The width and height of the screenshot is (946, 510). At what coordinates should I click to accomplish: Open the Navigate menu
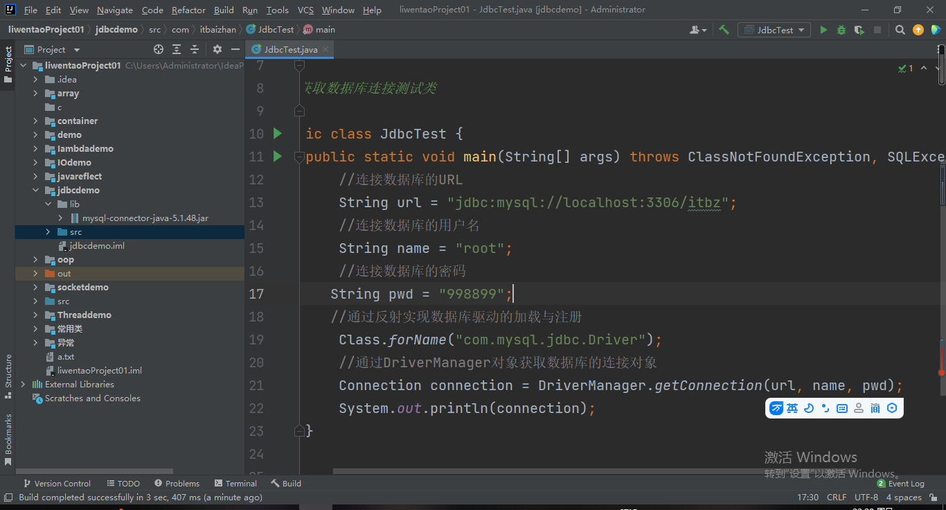click(x=115, y=10)
